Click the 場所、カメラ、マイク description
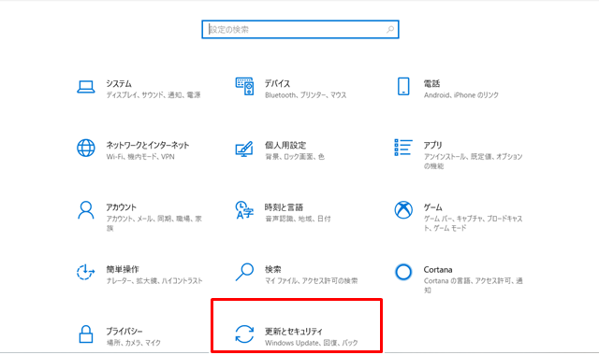Viewport: 599px width, 355px height. pos(133,343)
